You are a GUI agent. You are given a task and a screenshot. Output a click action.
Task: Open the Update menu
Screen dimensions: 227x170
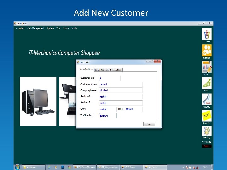(50, 28)
